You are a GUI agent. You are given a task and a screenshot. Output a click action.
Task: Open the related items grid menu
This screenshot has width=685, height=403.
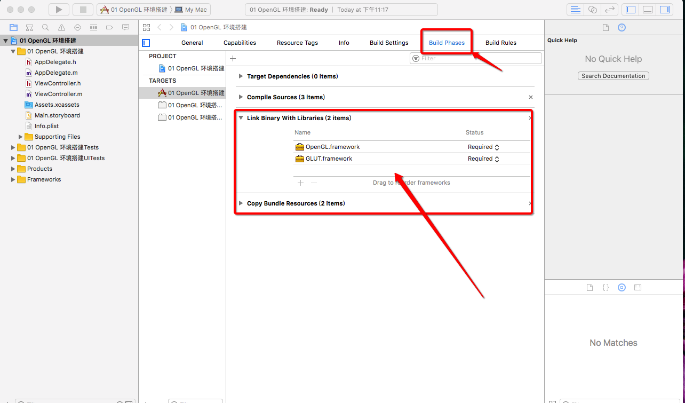(146, 27)
